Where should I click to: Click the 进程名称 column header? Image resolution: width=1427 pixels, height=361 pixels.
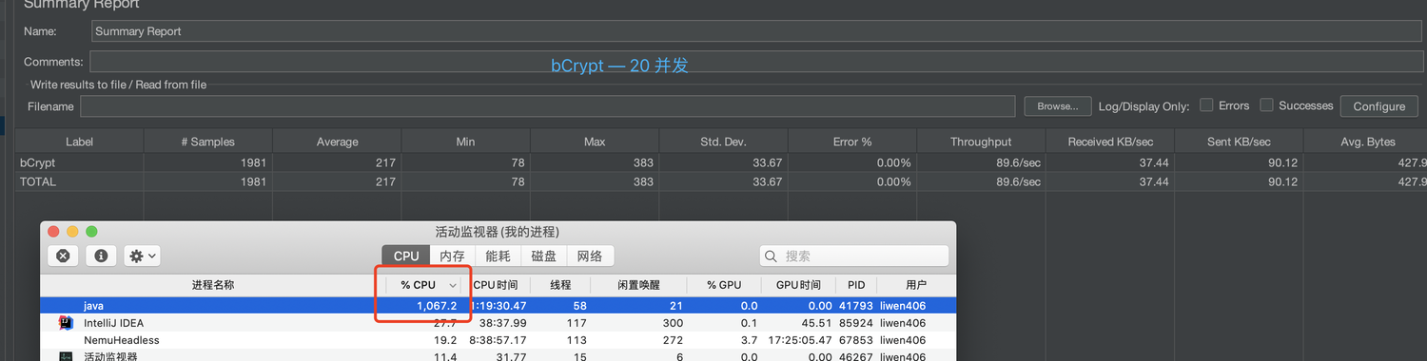click(212, 285)
